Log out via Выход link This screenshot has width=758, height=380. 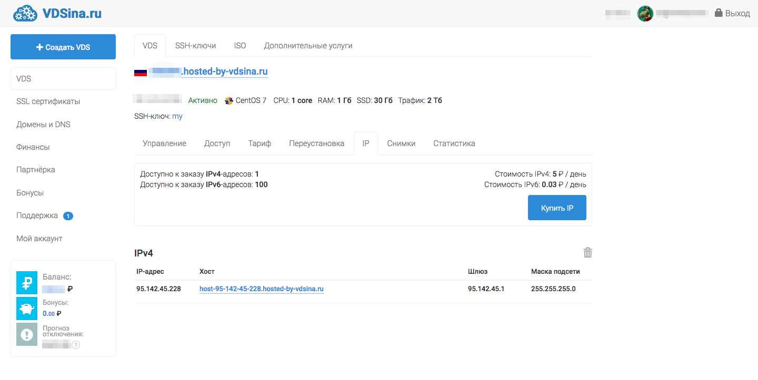(737, 14)
